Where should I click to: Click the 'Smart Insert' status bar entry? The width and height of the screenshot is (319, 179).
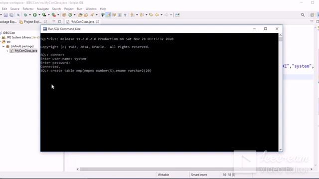(199, 175)
